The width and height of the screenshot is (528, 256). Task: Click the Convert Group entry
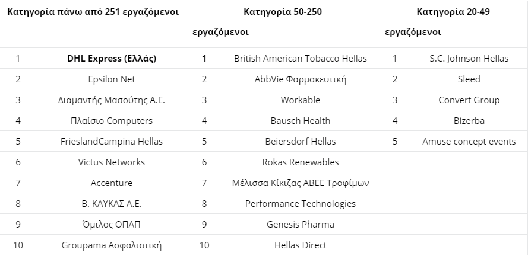(469, 100)
